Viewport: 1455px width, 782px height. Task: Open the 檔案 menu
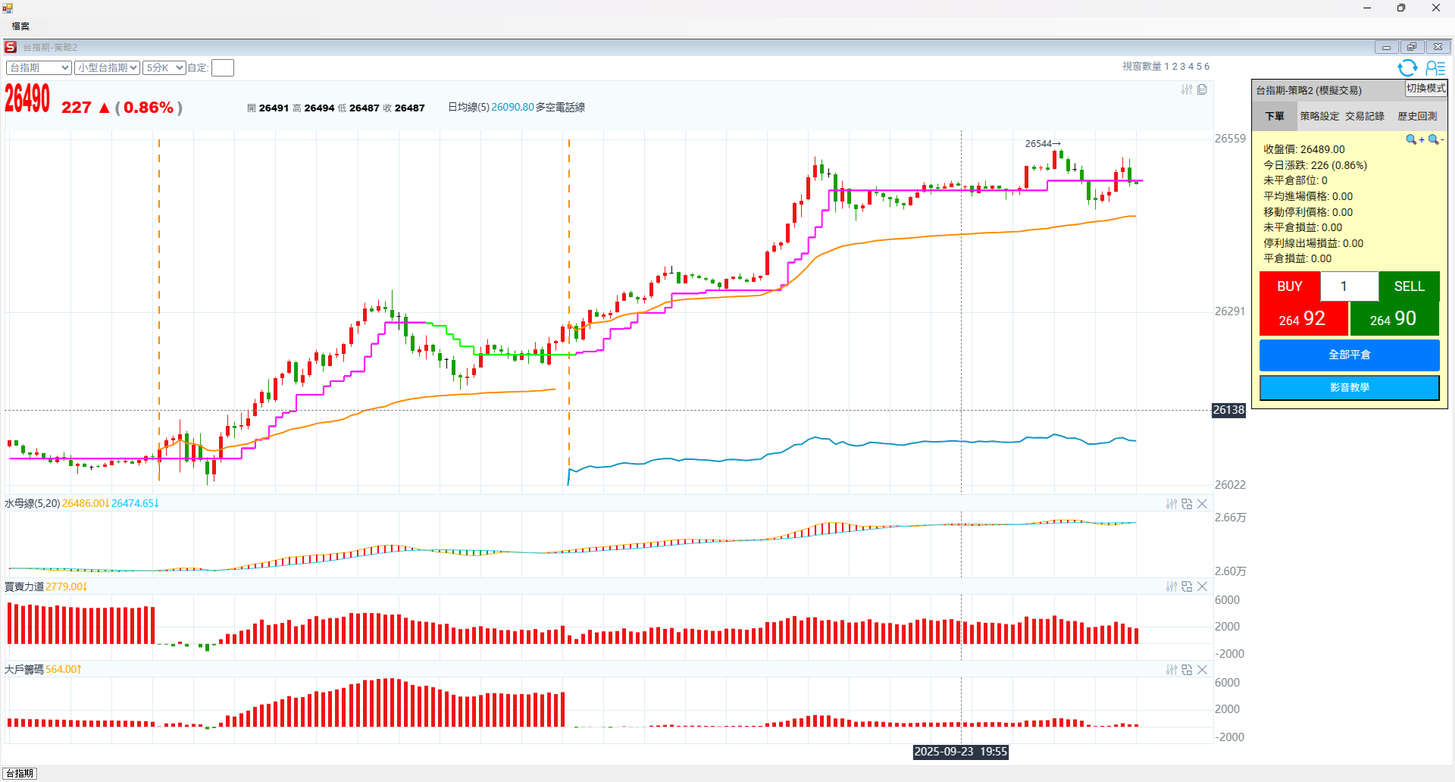[x=20, y=27]
